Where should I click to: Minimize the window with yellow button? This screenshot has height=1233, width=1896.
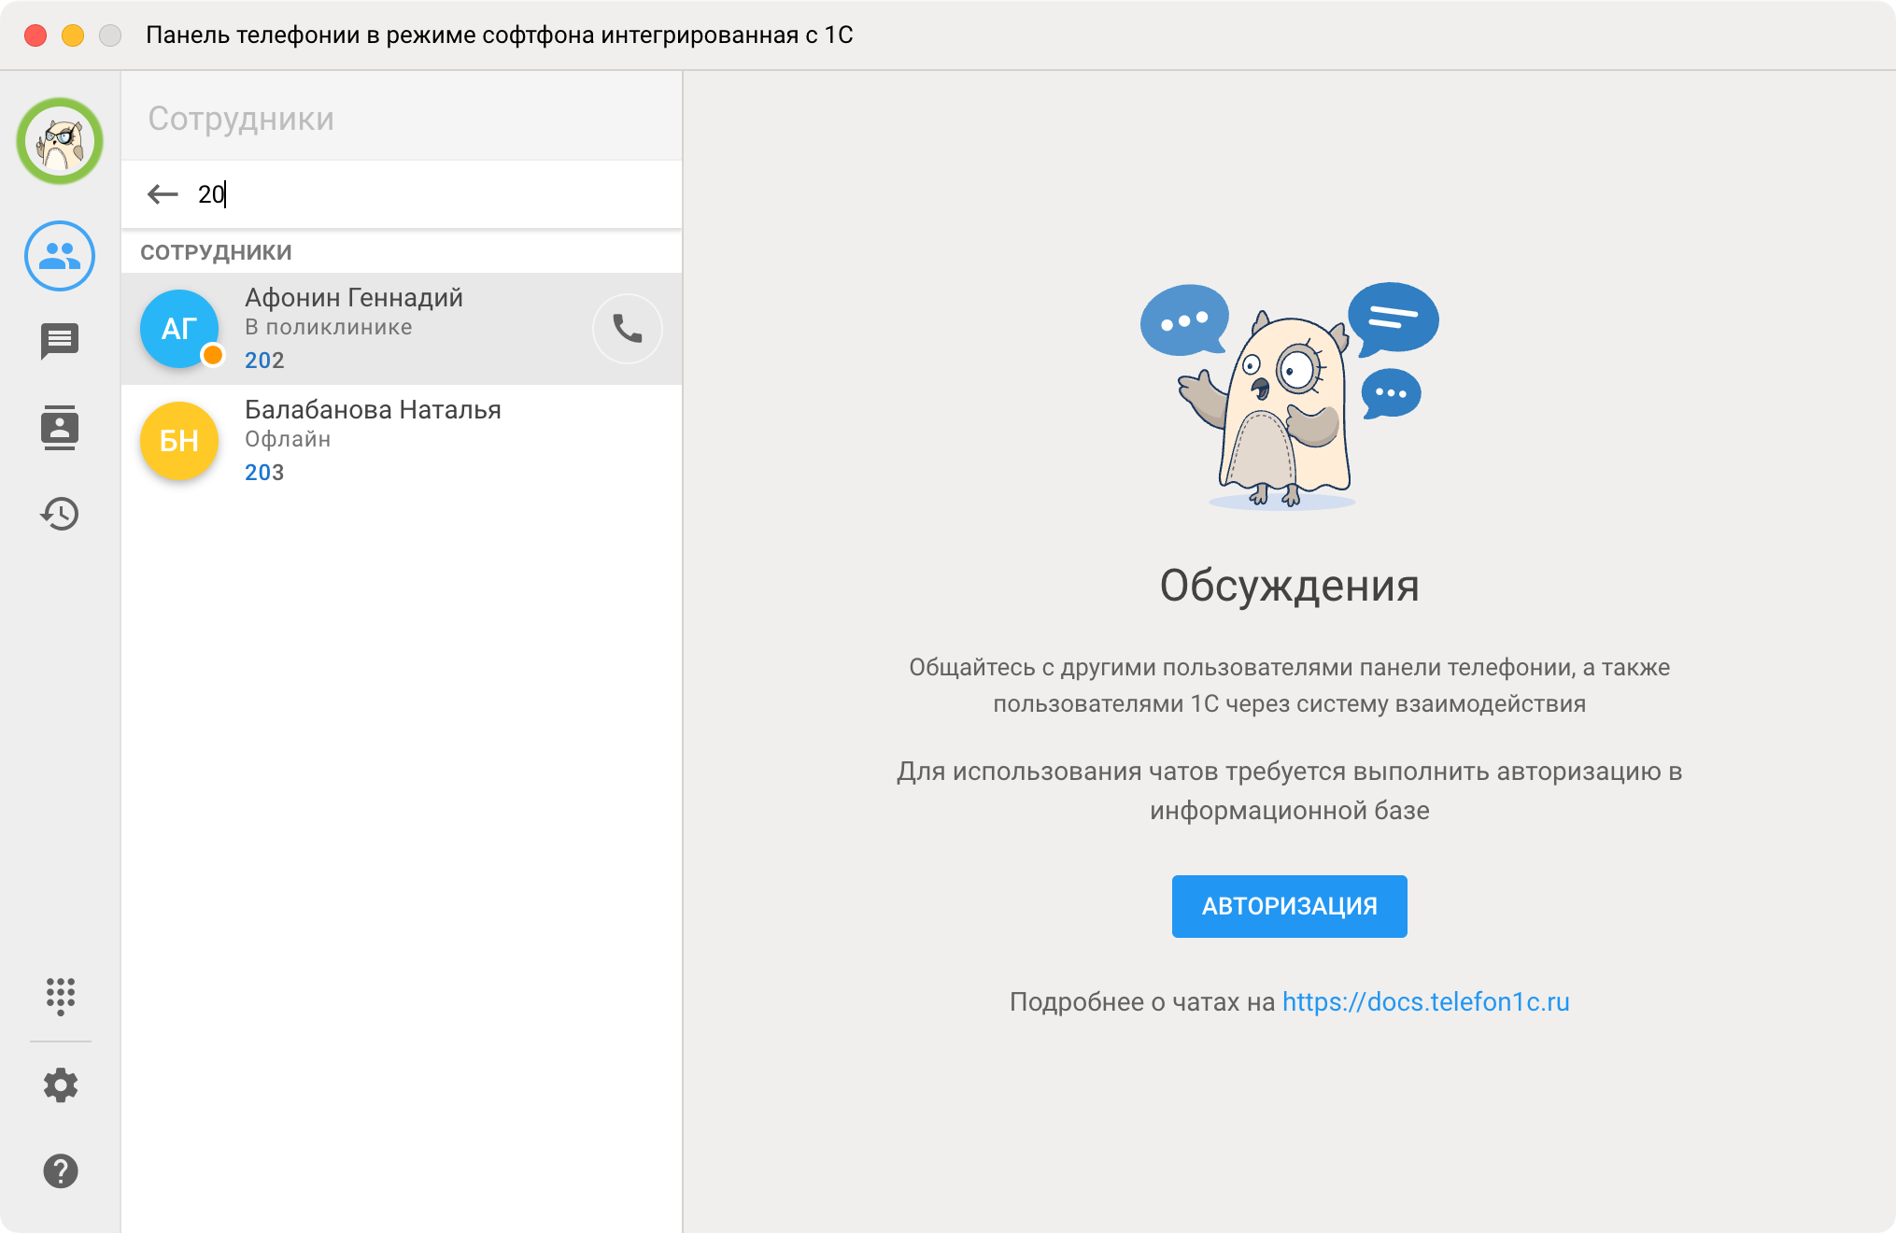tap(73, 35)
